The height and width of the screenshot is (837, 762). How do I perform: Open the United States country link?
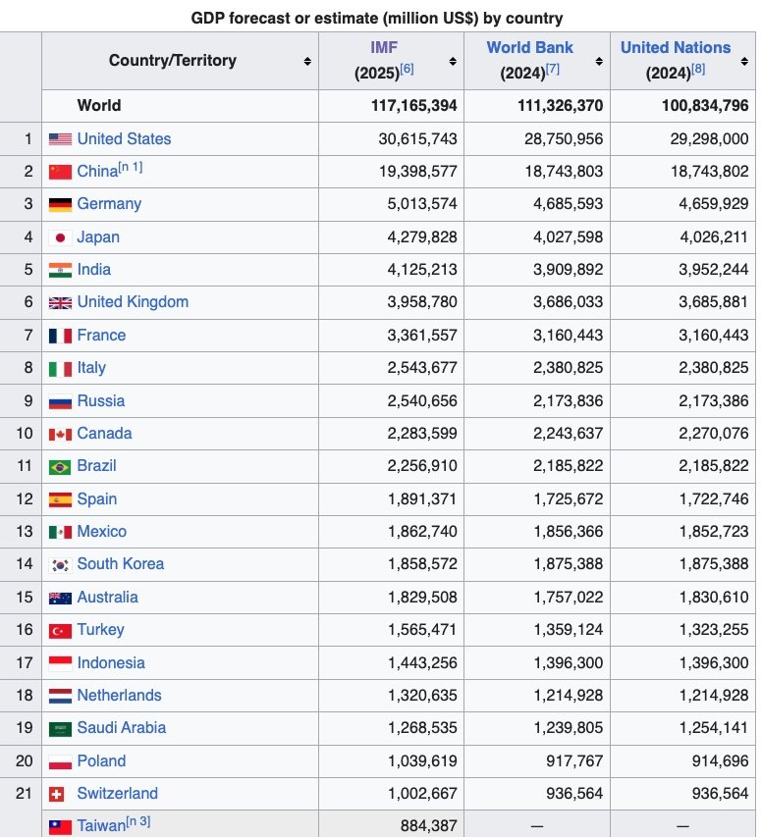(x=124, y=139)
